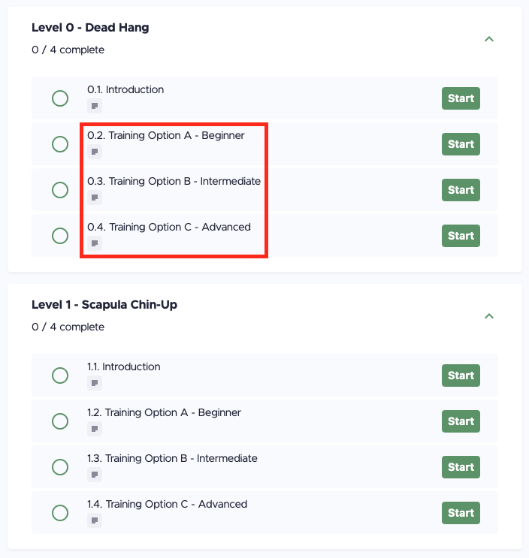Start the 1.1. Introduction lesson
This screenshot has width=529, height=558.
pos(461,376)
